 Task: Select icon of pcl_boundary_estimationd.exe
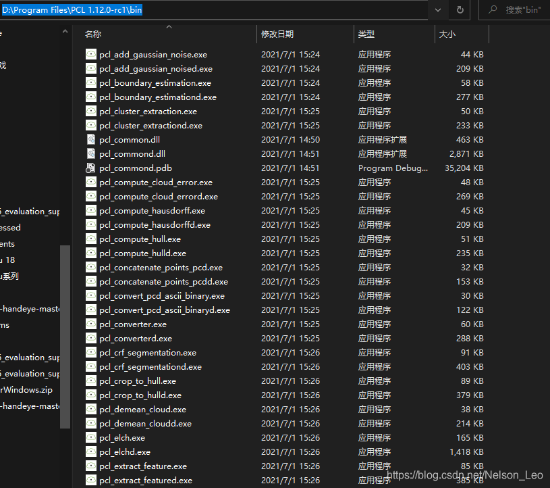coord(91,97)
